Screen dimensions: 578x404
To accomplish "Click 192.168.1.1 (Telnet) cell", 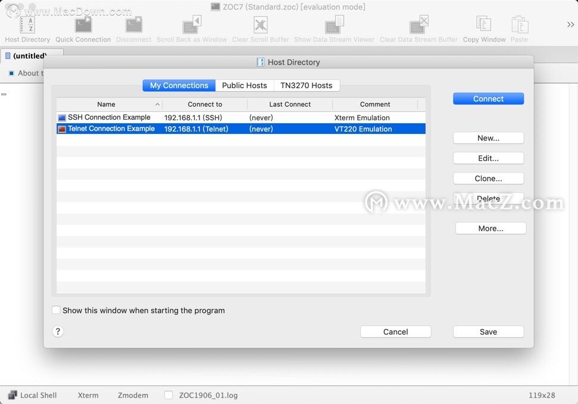I will (196, 129).
